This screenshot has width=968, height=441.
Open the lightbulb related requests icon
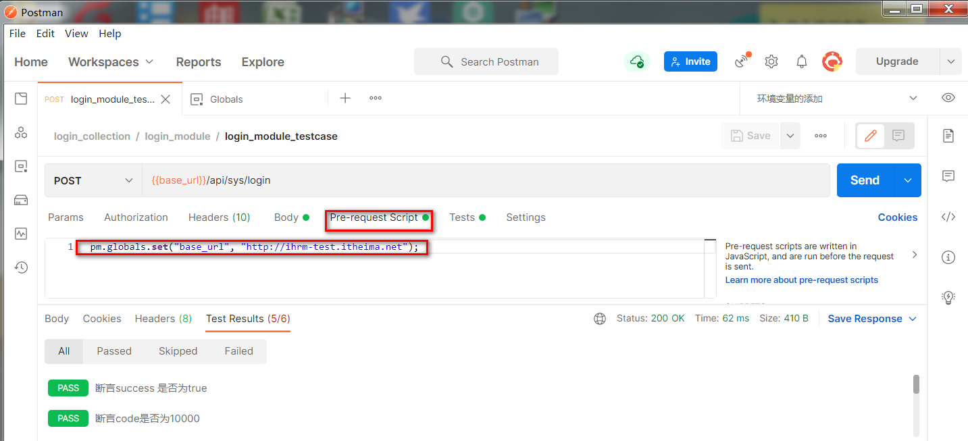[x=948, y=297]
